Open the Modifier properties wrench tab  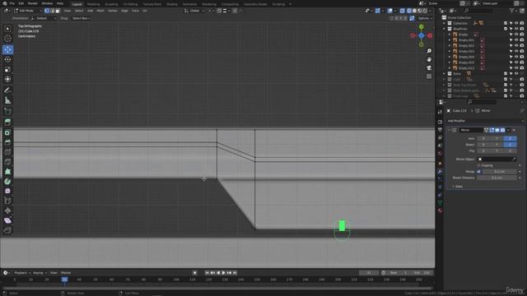point(440,172)
